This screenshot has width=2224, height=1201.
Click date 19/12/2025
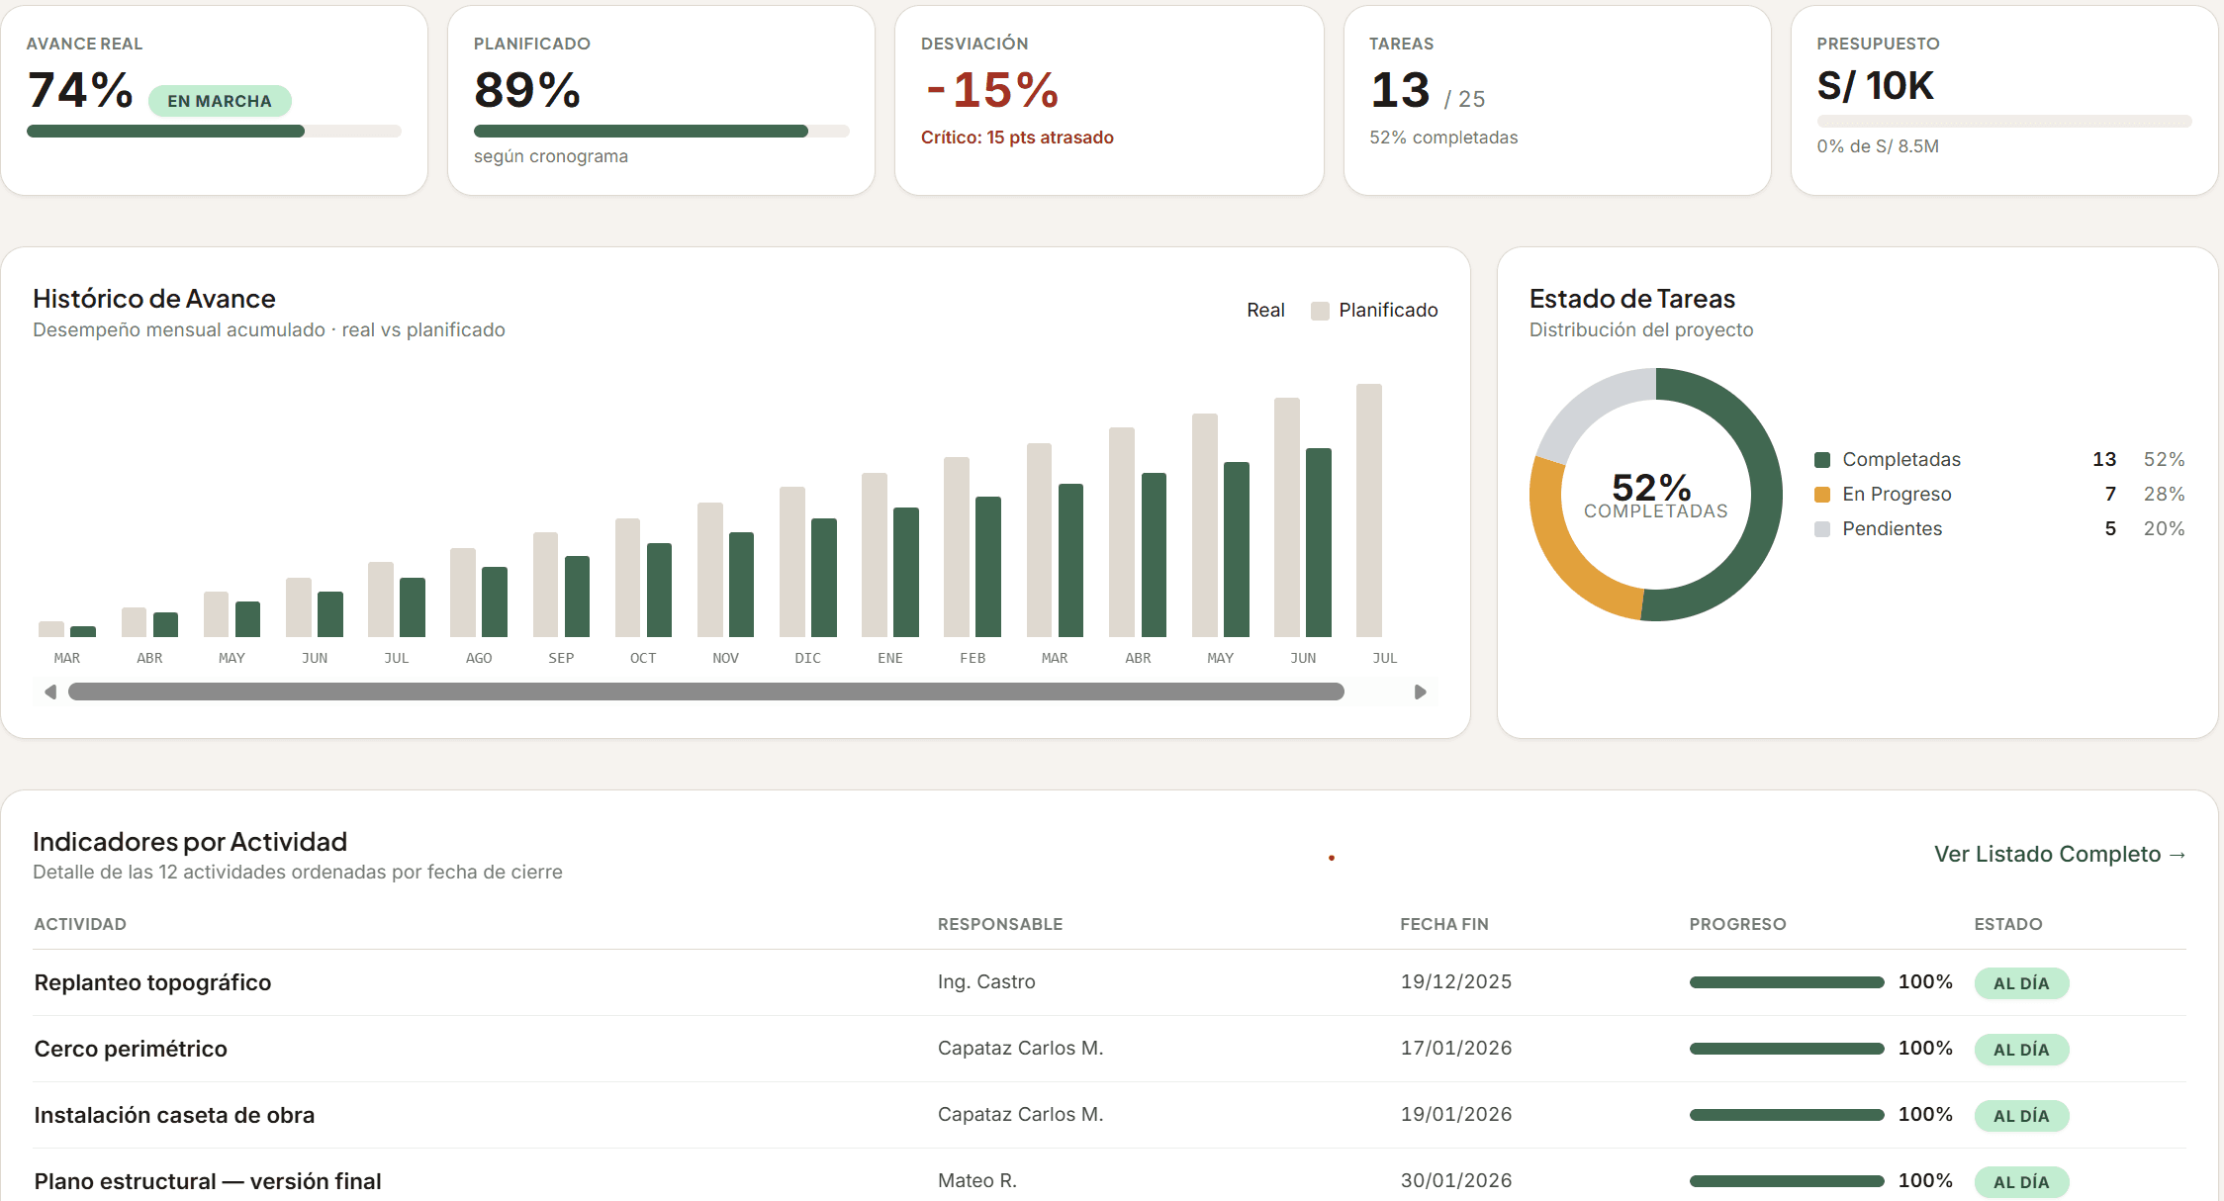1456,981
